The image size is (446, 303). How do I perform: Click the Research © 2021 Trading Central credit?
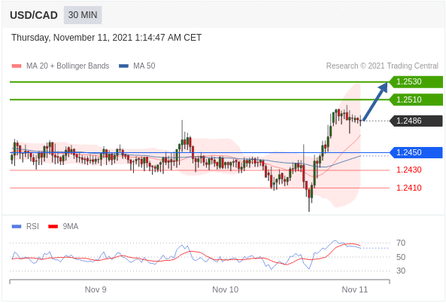382,66
